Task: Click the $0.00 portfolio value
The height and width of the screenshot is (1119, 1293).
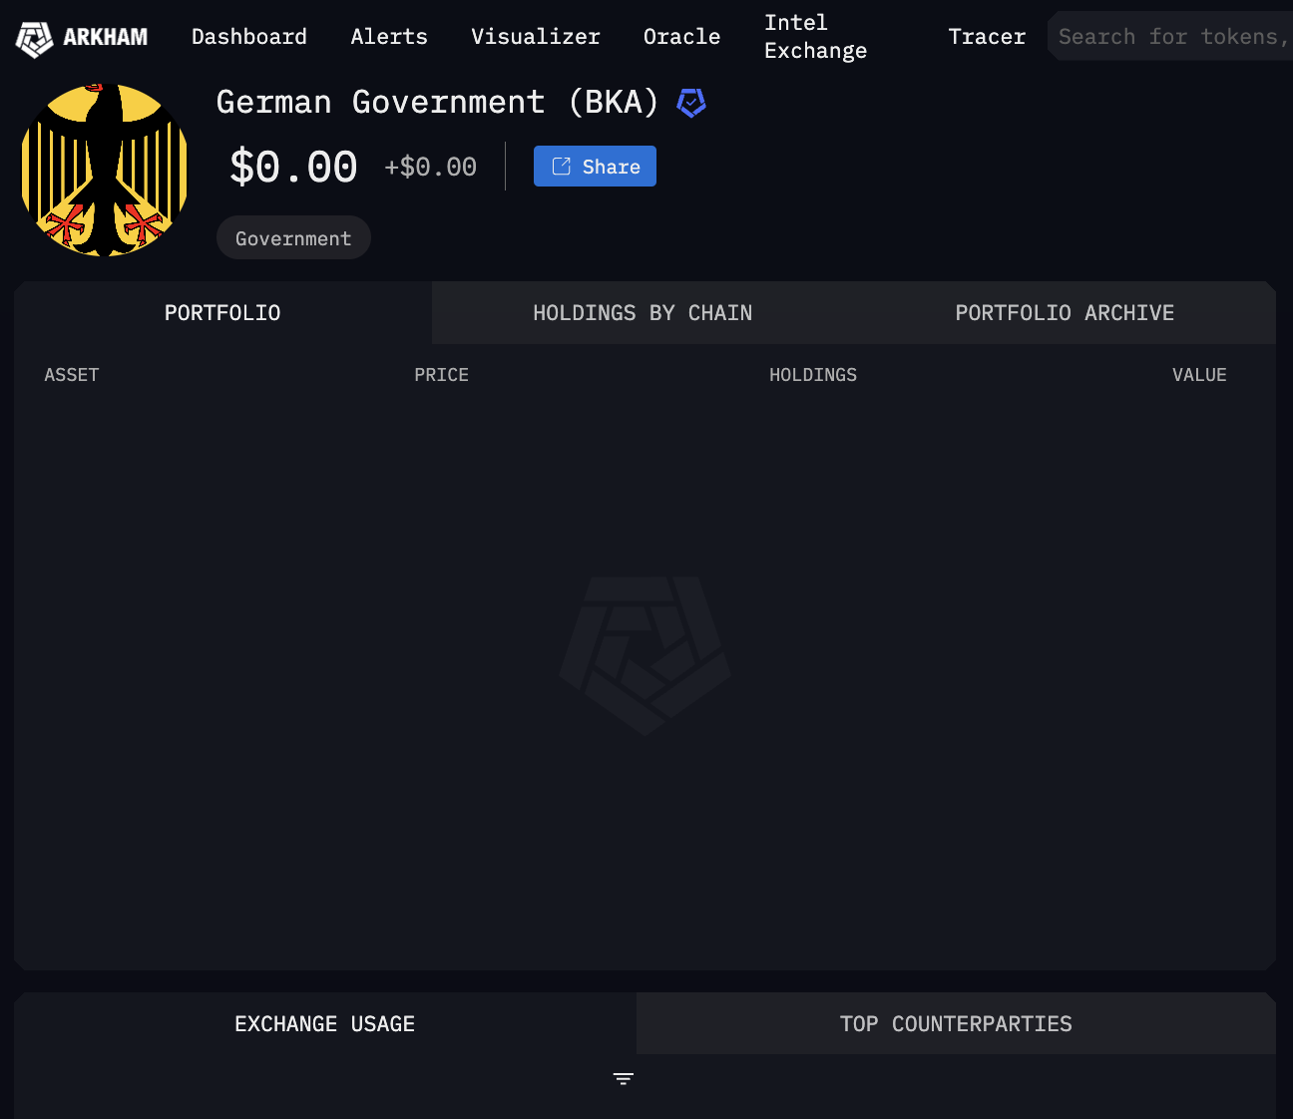Action: tap(293, 167)
